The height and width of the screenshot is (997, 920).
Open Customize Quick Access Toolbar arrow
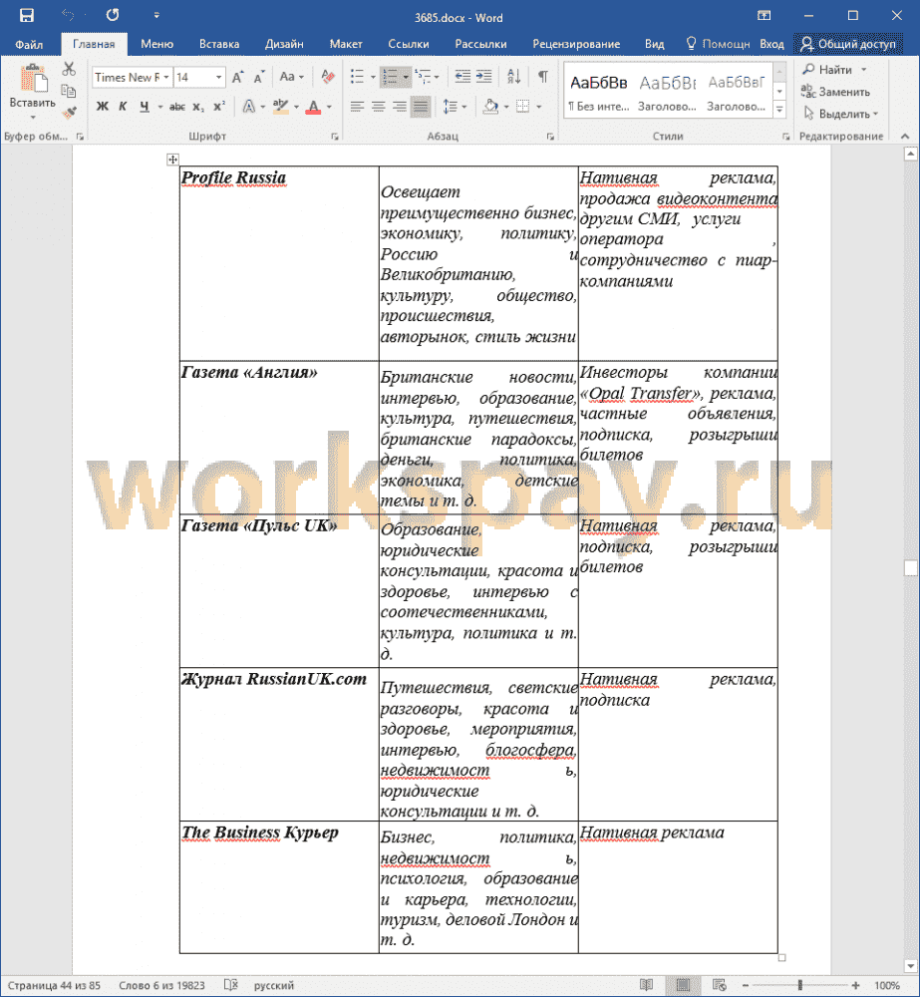click(156, 15)
